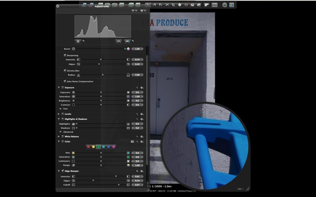
Task: Click the Brightness sun icon at slider end
Action: click(128, 100)
